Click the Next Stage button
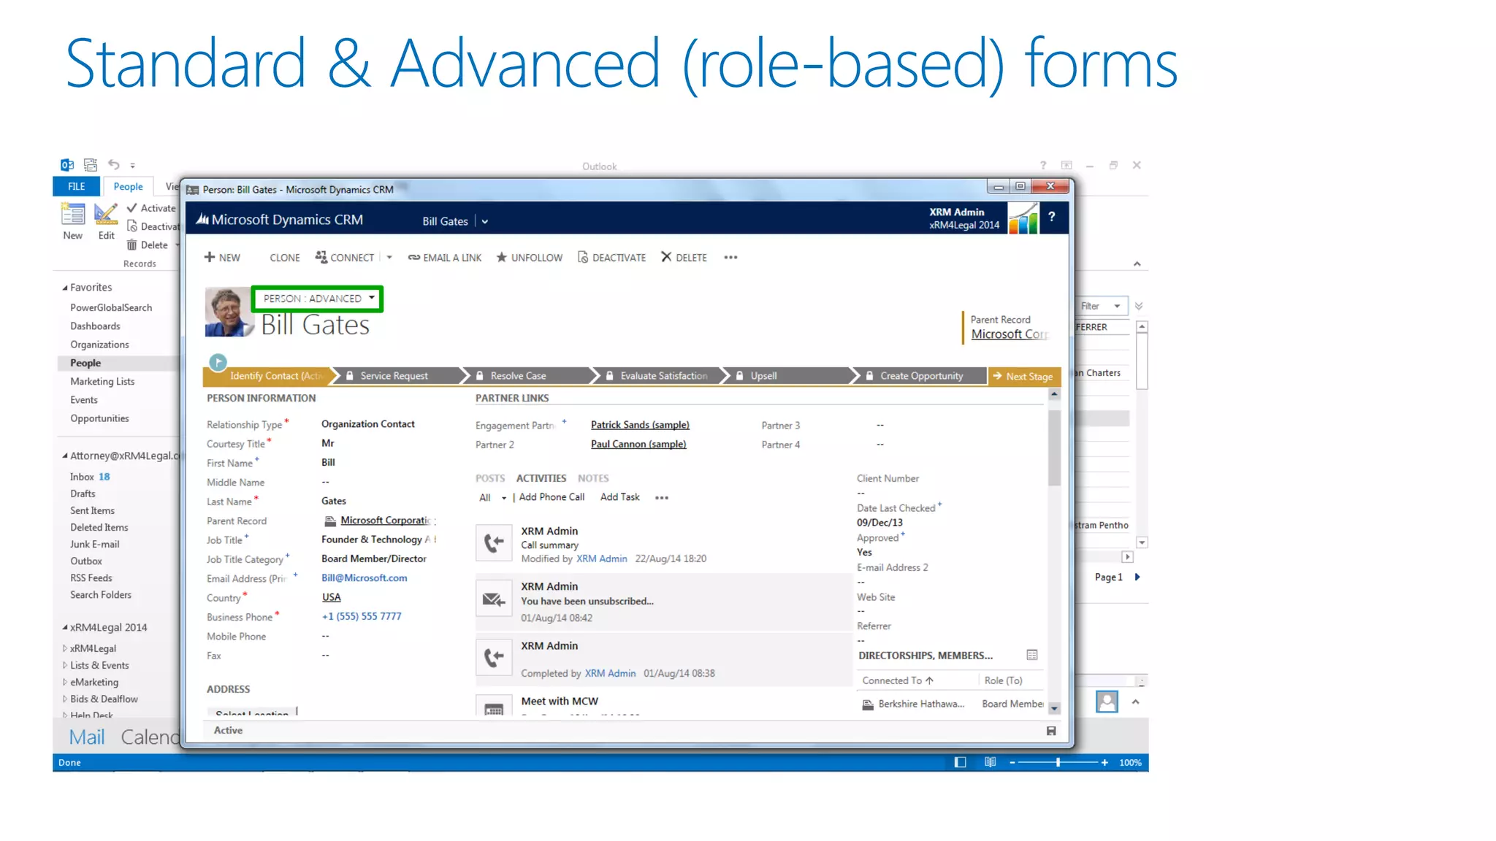This screenshot has height=841, width=1496. pyautogui.click(x=1023, y=376)
